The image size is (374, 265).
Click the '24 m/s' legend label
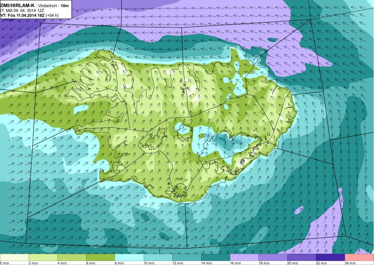[x=350, y=263]
